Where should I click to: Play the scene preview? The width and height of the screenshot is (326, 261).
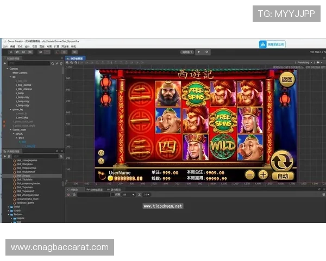(x=199, y=52)
